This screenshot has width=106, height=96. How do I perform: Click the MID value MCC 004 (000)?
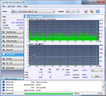[17, 23]
